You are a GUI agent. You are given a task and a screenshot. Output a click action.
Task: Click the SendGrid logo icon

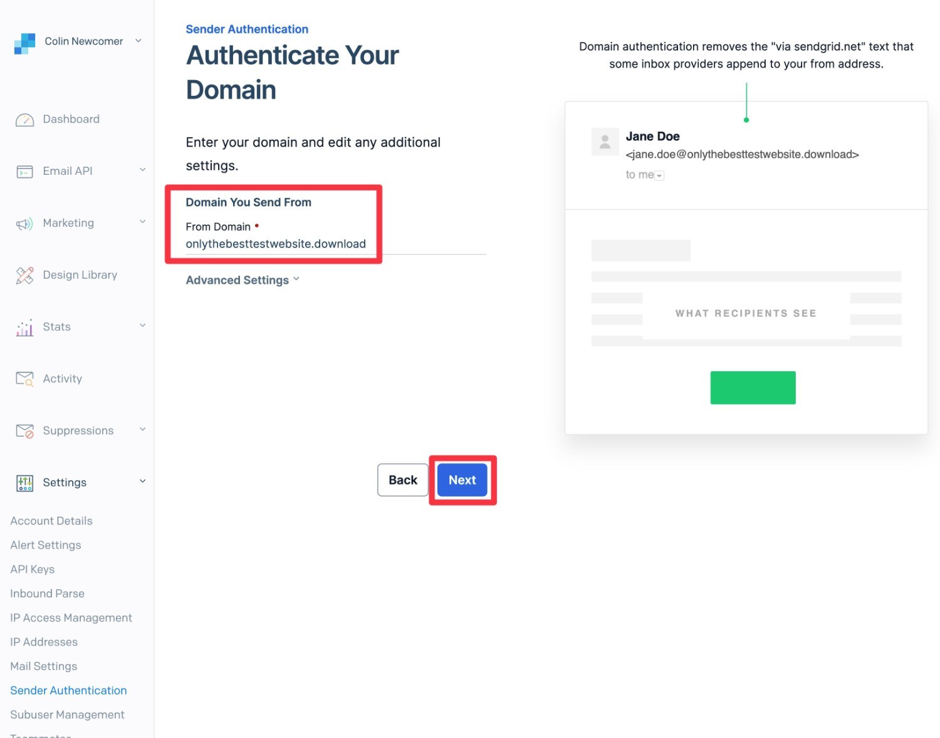25,43
